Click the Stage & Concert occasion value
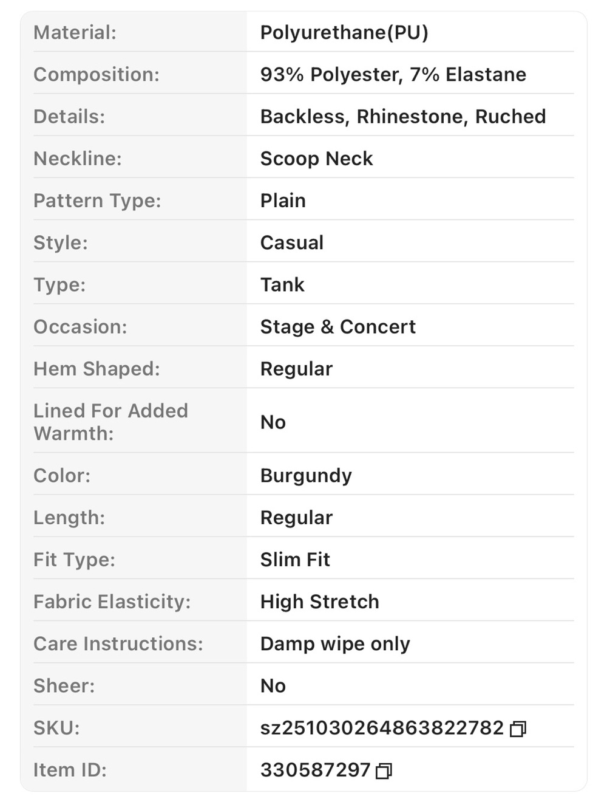Viewport: 607px width, 810px height. click(338, 326)
